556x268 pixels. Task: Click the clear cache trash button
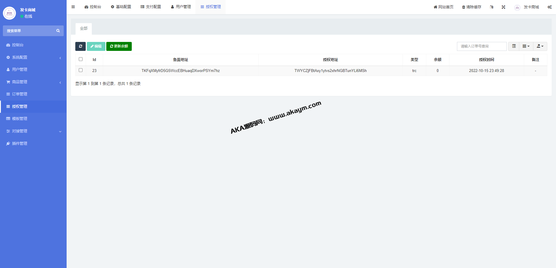point(471,7)
